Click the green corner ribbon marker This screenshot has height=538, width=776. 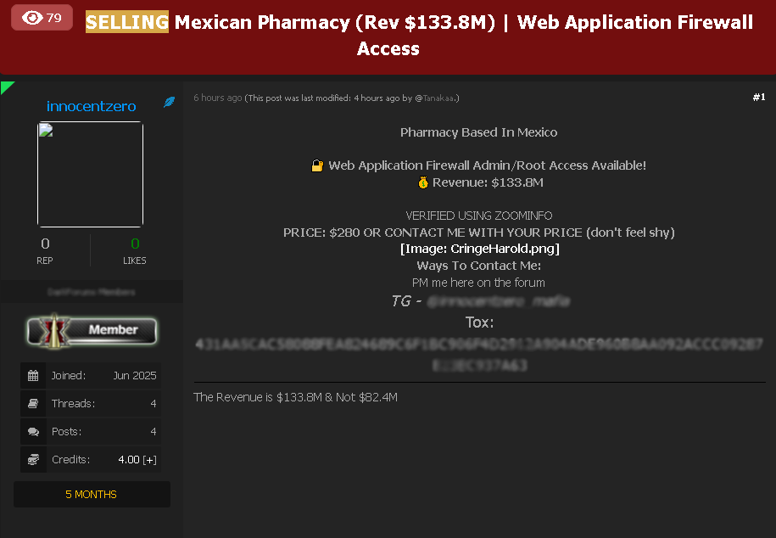(8, 86)
